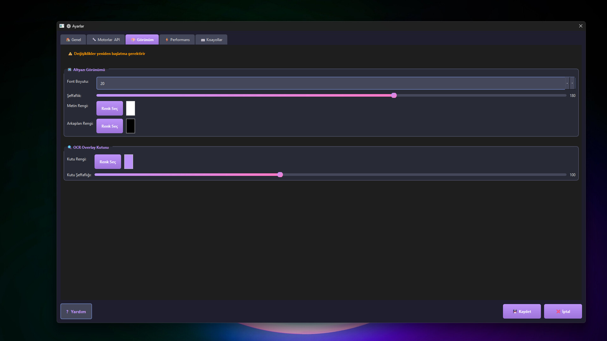Click the black Arkaplan Rengi swatch
This screenshot has width=607, height=341.
131,126
